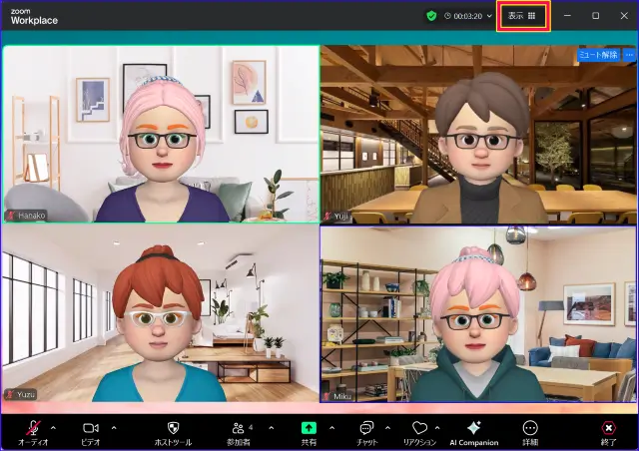Click ミュート解除 button on Yuji's video
639x451 pixels.
click(597, 55)
